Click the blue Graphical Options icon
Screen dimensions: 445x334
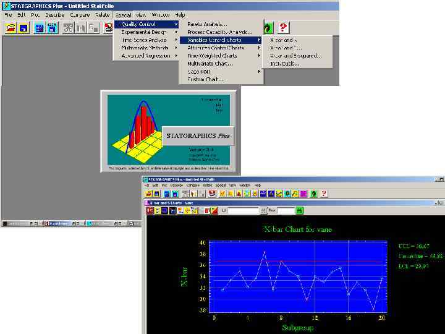click(x=165, y=210)
